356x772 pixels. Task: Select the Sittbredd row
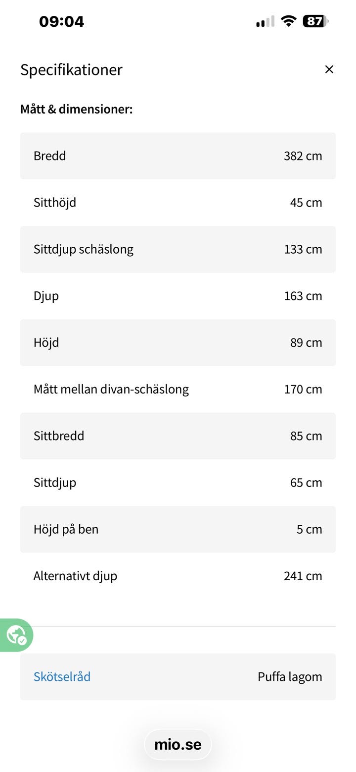tap(178, 436)
